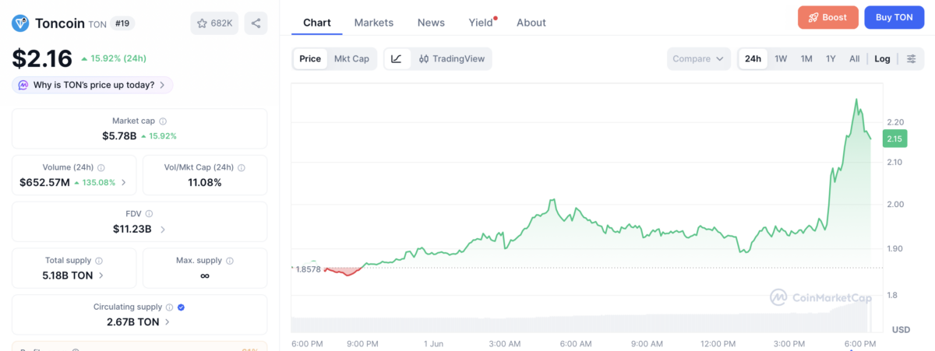Viewport: 935px width, 351px height.
Task: Click the verified circulating supply badge
Action: [182, 307]
